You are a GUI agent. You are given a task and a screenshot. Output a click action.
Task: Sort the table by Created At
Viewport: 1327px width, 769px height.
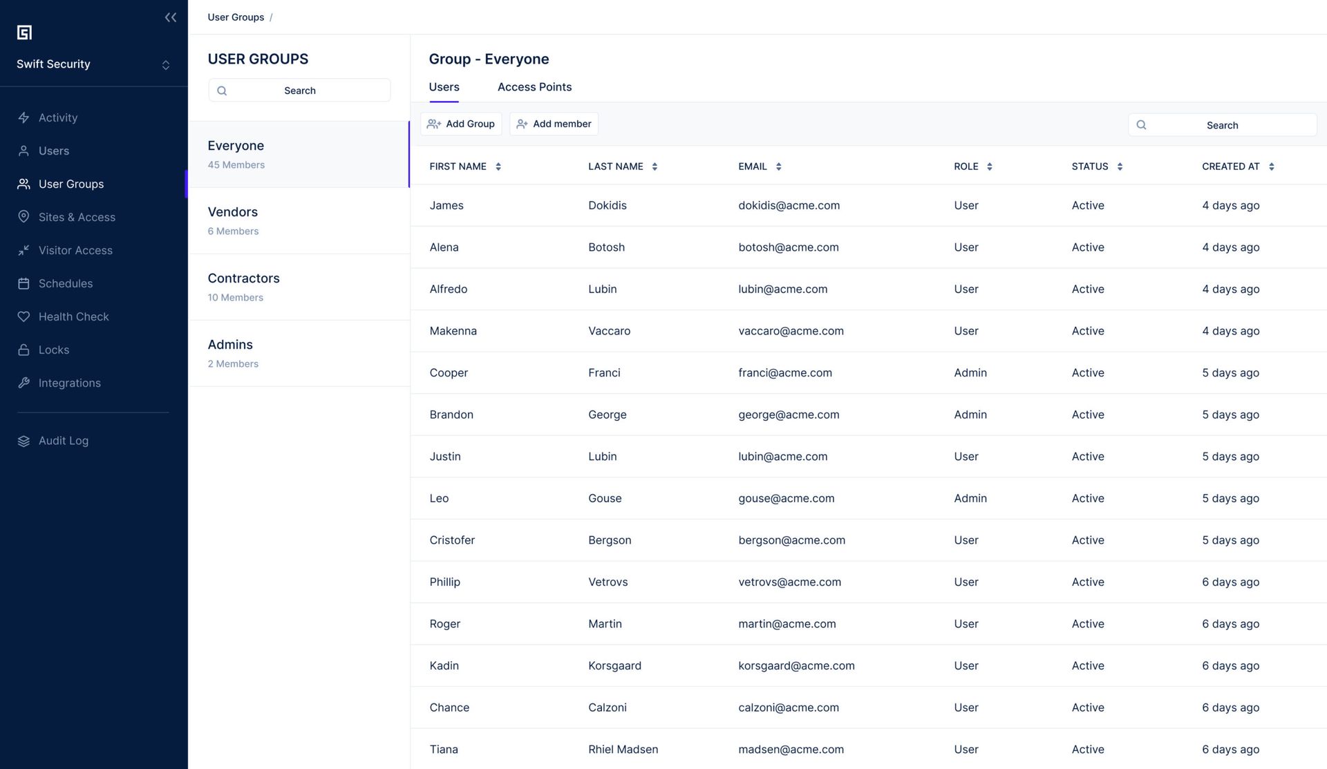click(x=1271, y=167)
